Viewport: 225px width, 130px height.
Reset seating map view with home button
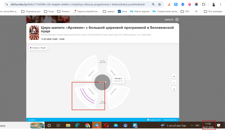pos(174,89)
